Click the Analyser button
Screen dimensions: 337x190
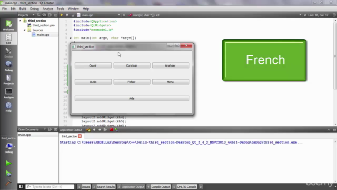(x=171, y=65)
